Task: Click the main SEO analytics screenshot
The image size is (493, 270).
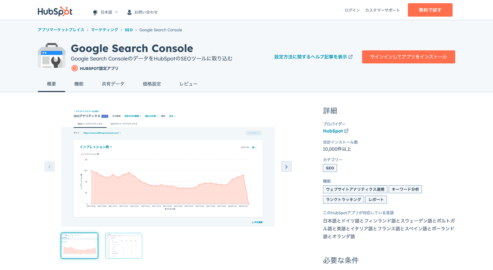Action: [168, 166]
